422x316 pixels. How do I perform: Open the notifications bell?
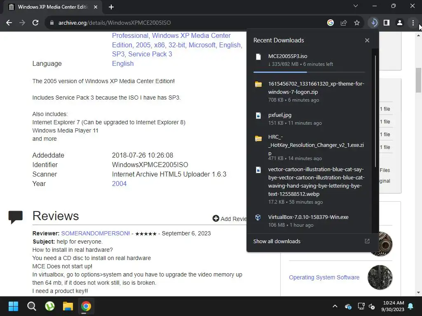411,306
